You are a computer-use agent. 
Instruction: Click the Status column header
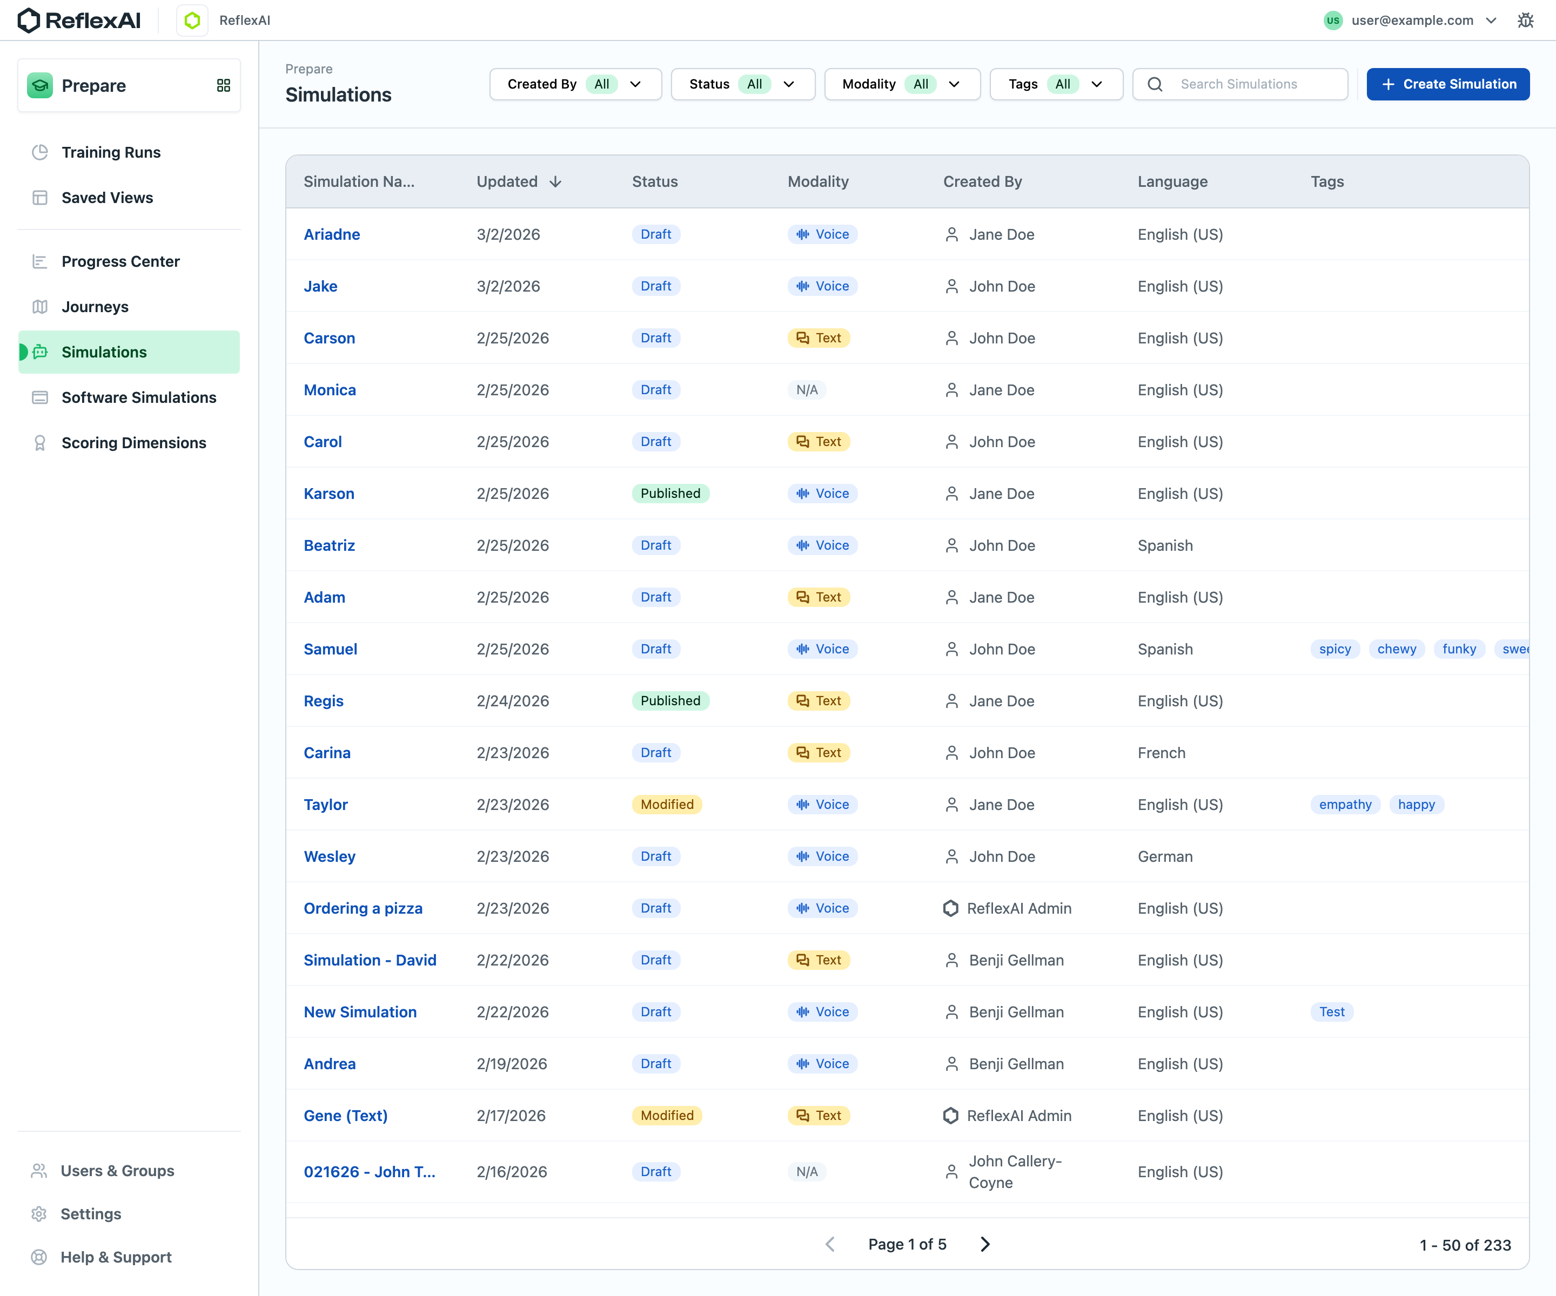click(655, 181)
